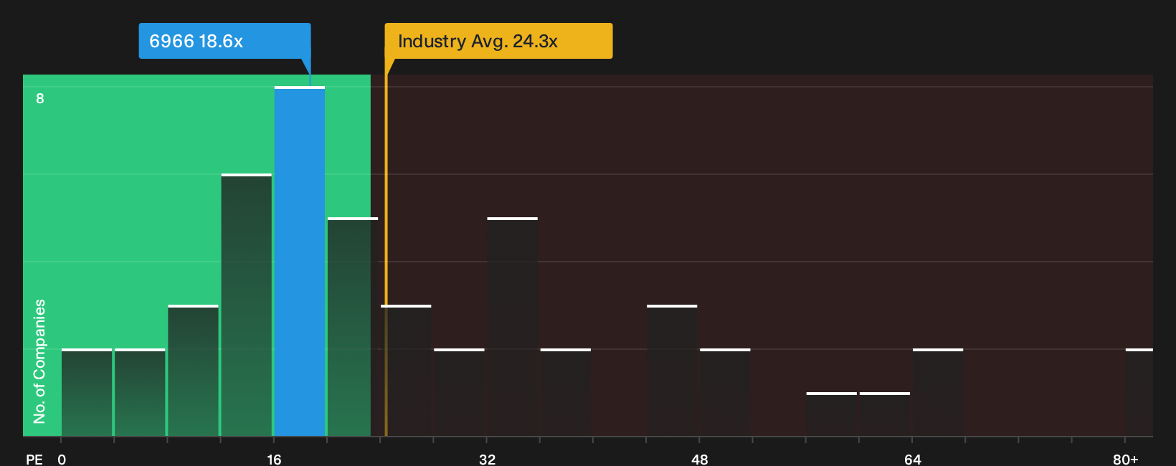Click the x-axis label 48
This screenshot has width=1176, height=466.
coord(700,459)
